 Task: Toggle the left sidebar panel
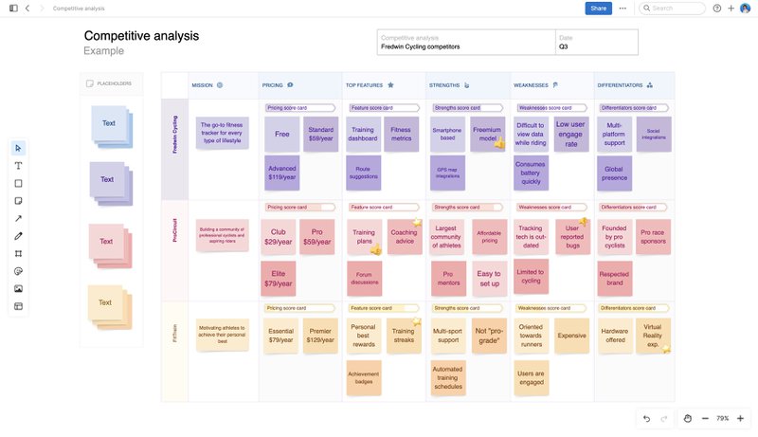pyautogui.click(x=13, y=9)
